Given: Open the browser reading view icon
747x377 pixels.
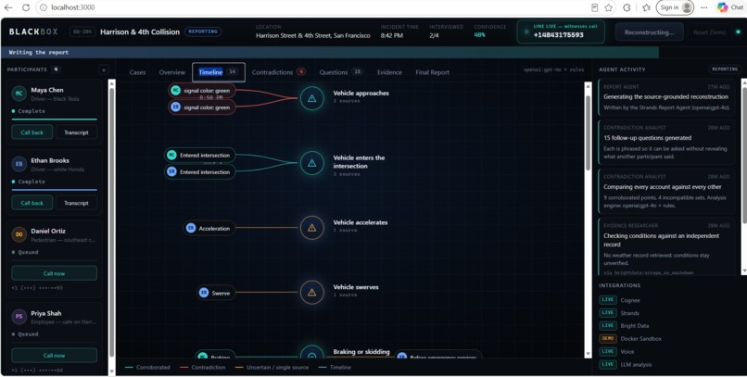Looking at the screenshot, I should (595, 7).
